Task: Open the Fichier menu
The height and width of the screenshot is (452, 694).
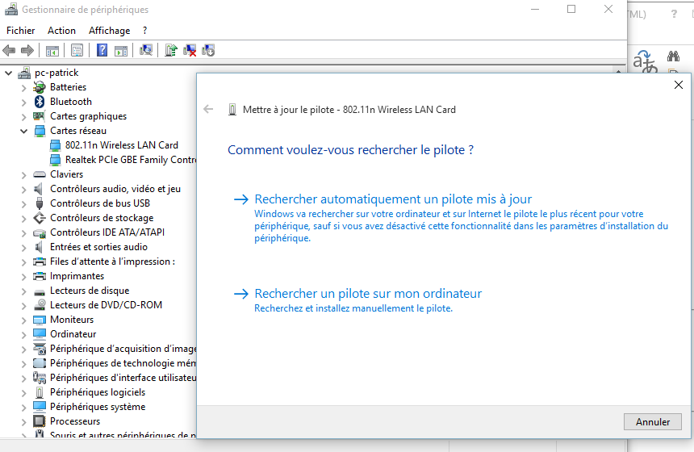Action: click(20, 31)
